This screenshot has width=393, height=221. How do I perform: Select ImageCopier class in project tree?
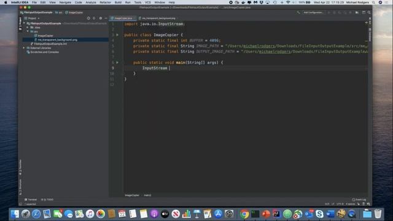tap(44, 36)
